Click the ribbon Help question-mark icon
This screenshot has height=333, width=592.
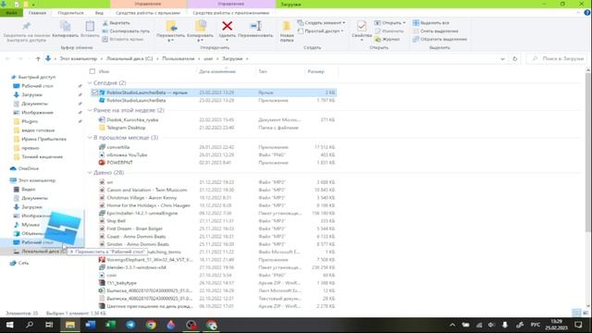(x=587, y=12)
